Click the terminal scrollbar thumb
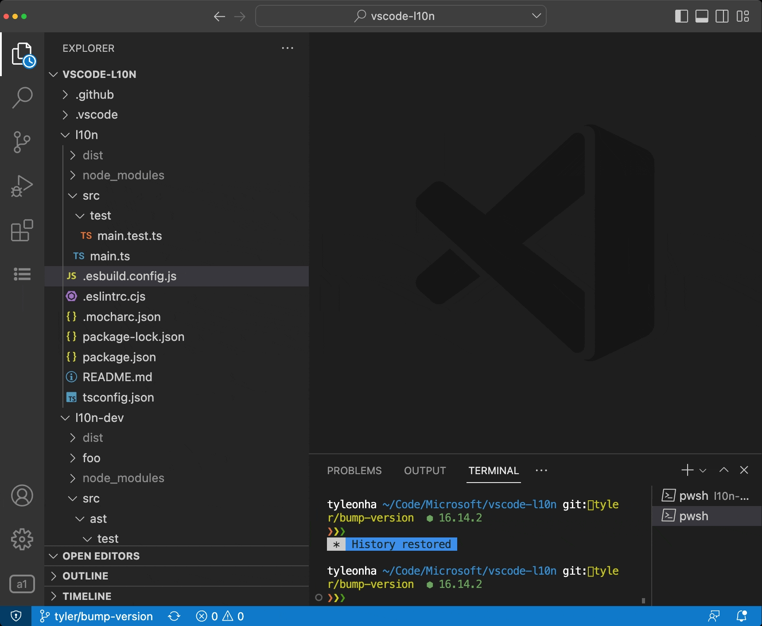Viewport: 762px width, 626px height. pyautogui.click(x=643, y=601)
